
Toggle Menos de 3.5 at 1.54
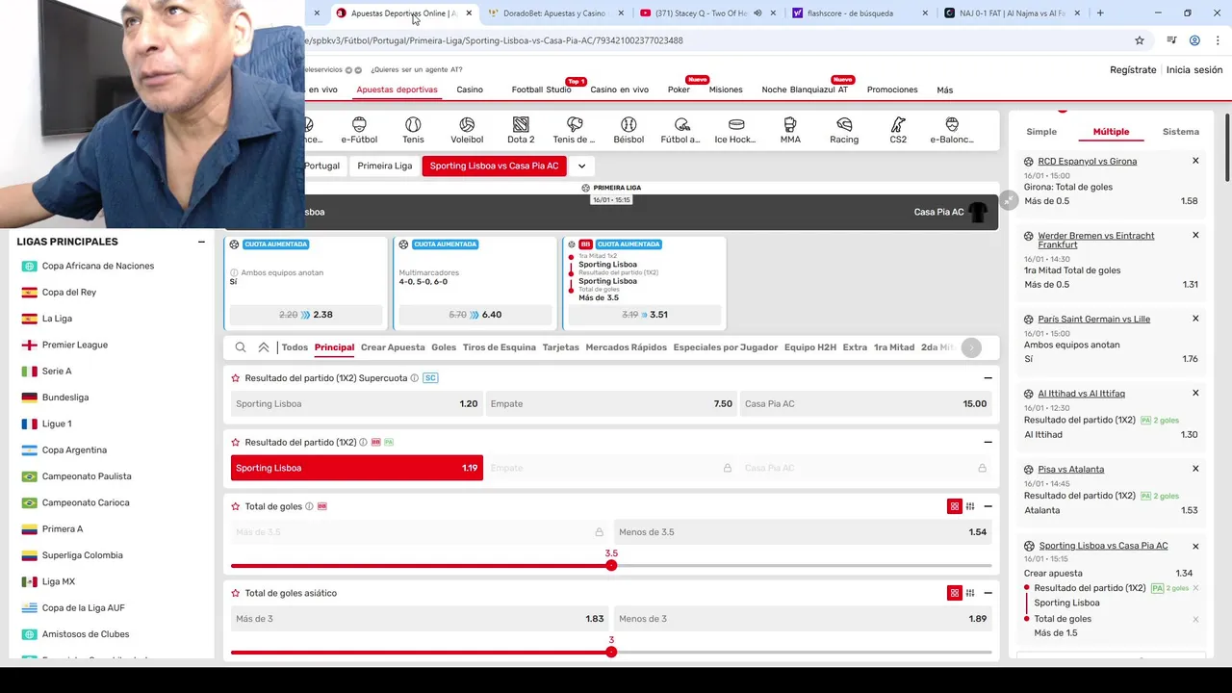point(804,532)
